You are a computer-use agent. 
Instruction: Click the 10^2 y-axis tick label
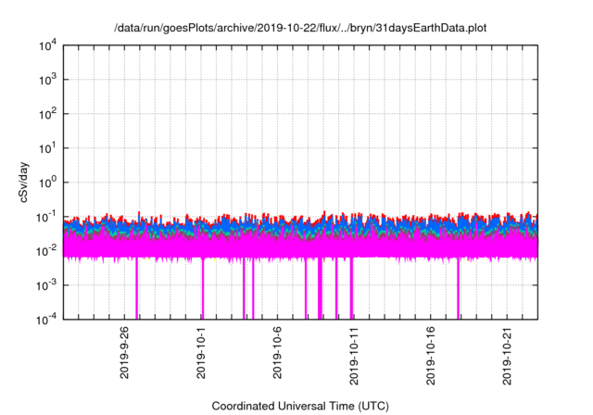48,114
